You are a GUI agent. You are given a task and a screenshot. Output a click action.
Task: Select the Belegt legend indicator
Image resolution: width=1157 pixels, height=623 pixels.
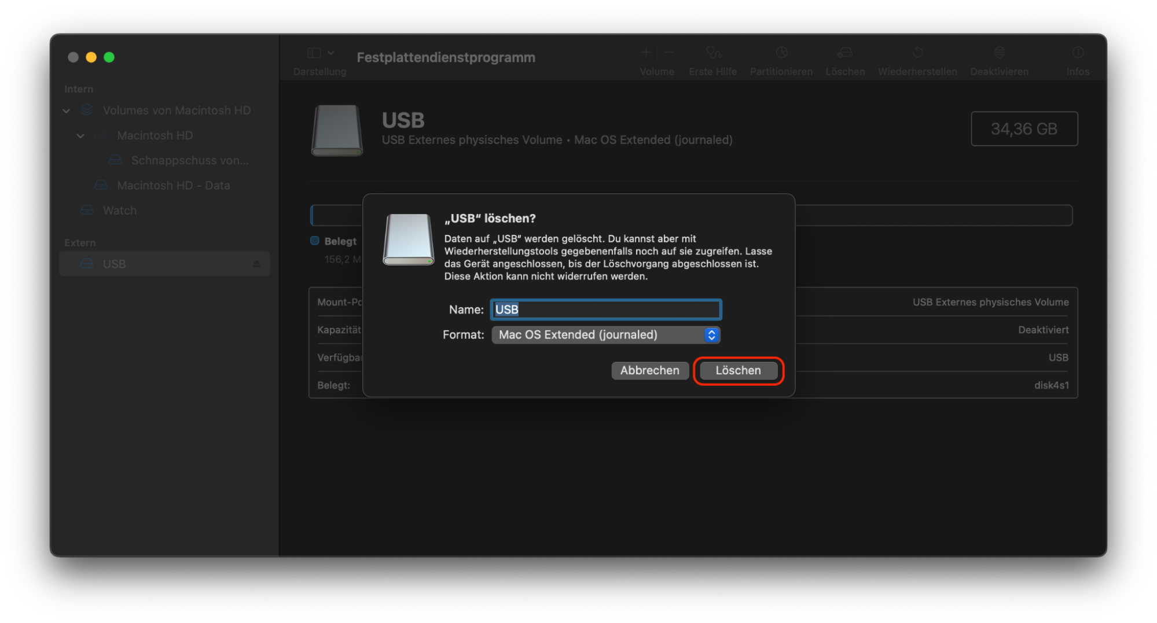point(314,241)
